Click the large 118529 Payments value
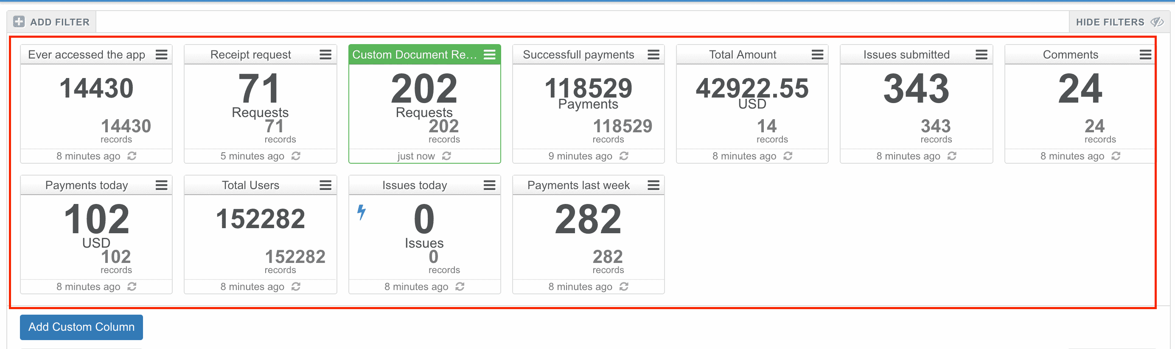Viewport: 1175px width, 349px height. pos(589,88)
